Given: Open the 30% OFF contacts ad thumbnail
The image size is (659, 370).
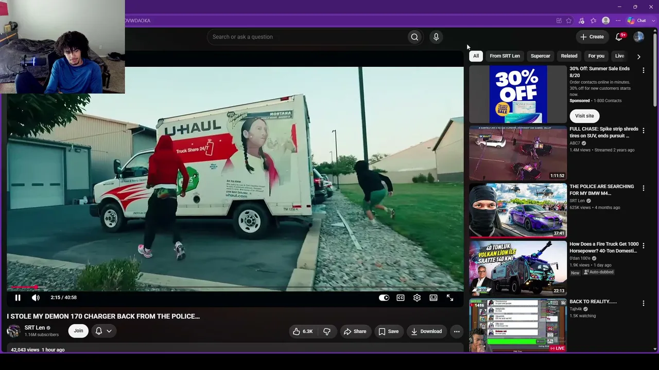Looking at the screenshot, I should pos(518,95).
